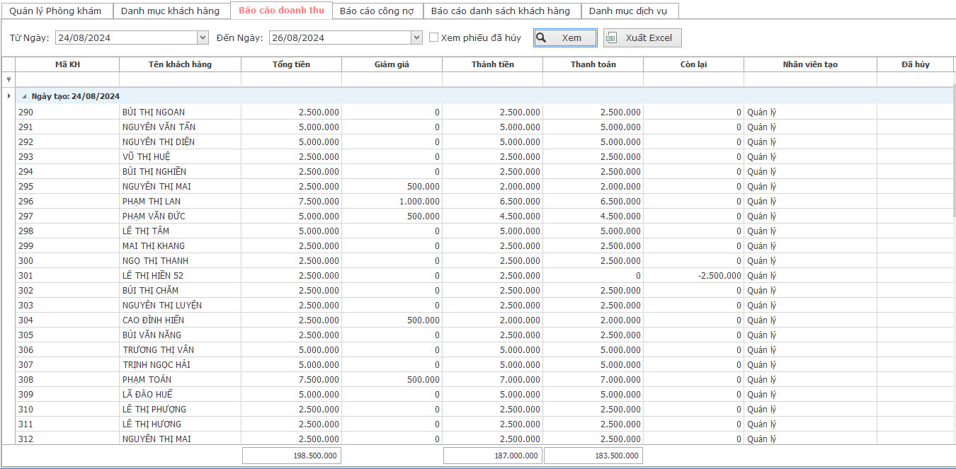Select customer LÃ ĐÀO HUẾ

(147, 394)
